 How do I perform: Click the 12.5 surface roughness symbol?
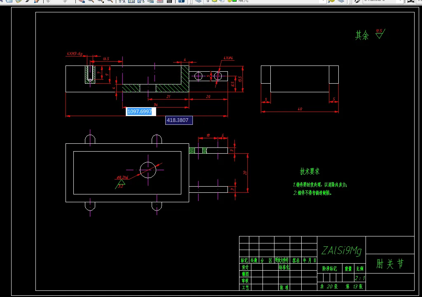point(380,34)
